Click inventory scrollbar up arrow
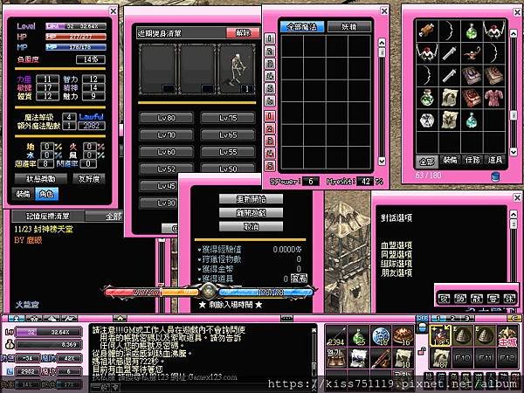 514,33
